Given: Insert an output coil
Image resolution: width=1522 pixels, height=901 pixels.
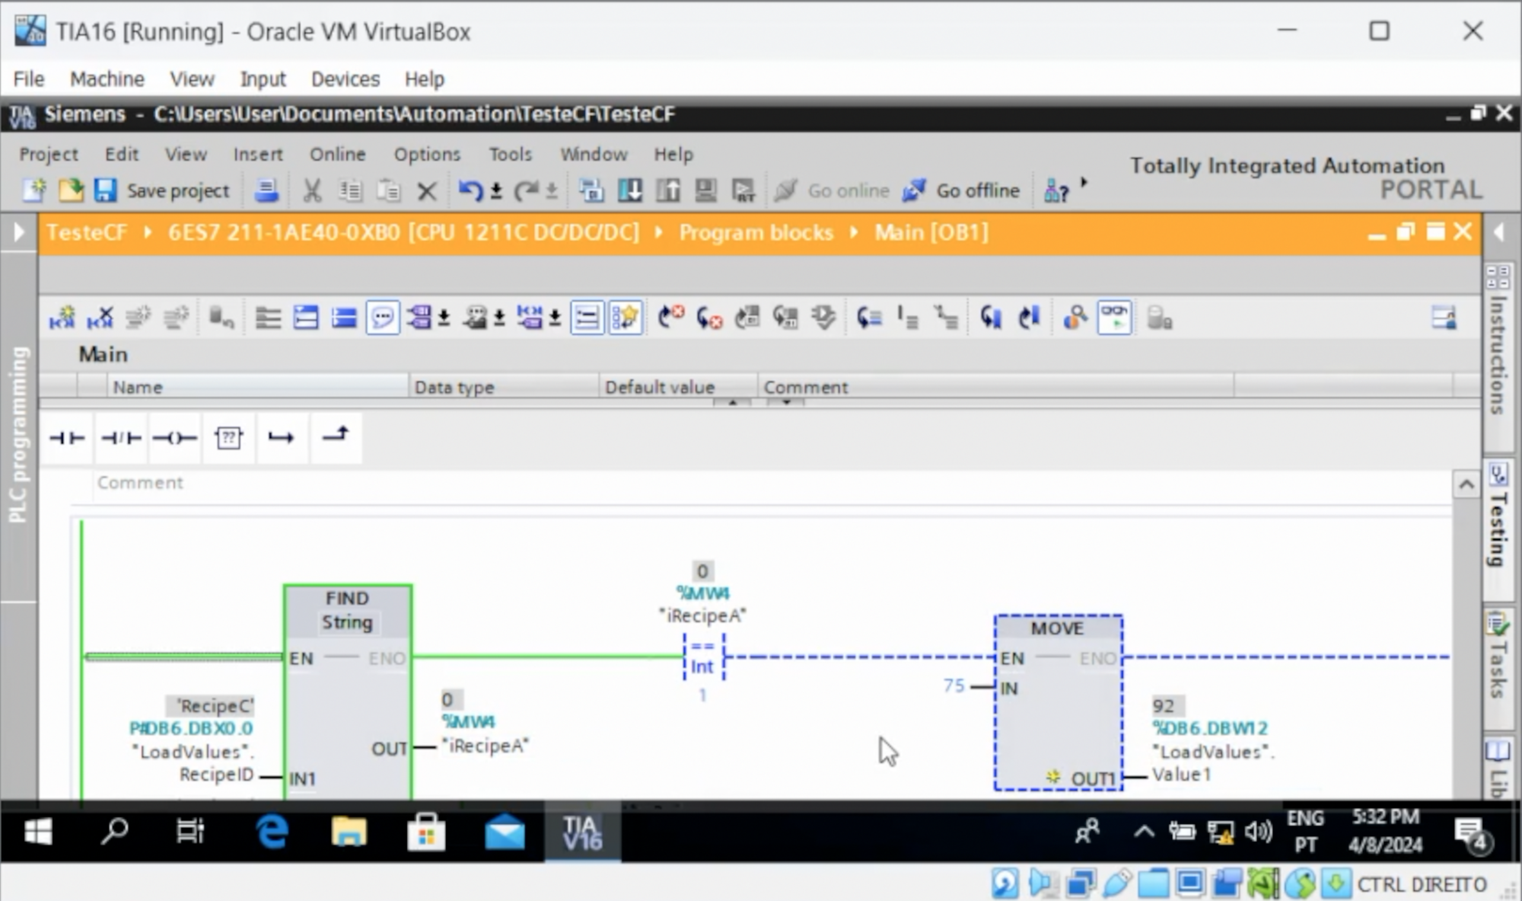Looking at the screenshot, I should (174, 437).
